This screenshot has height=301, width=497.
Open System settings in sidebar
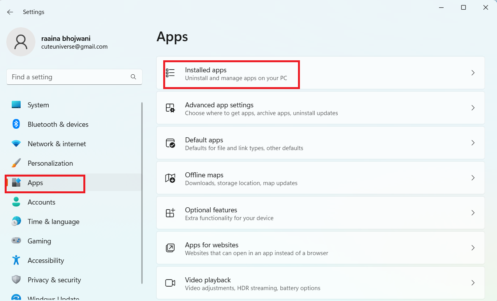pos(38,105)
